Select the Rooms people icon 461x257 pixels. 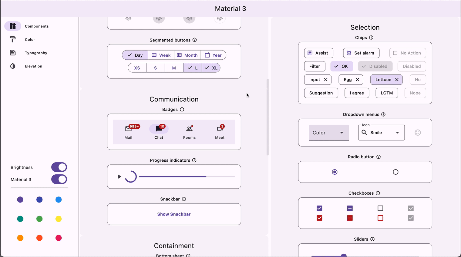pyautogui.click(x=189, y=129)
